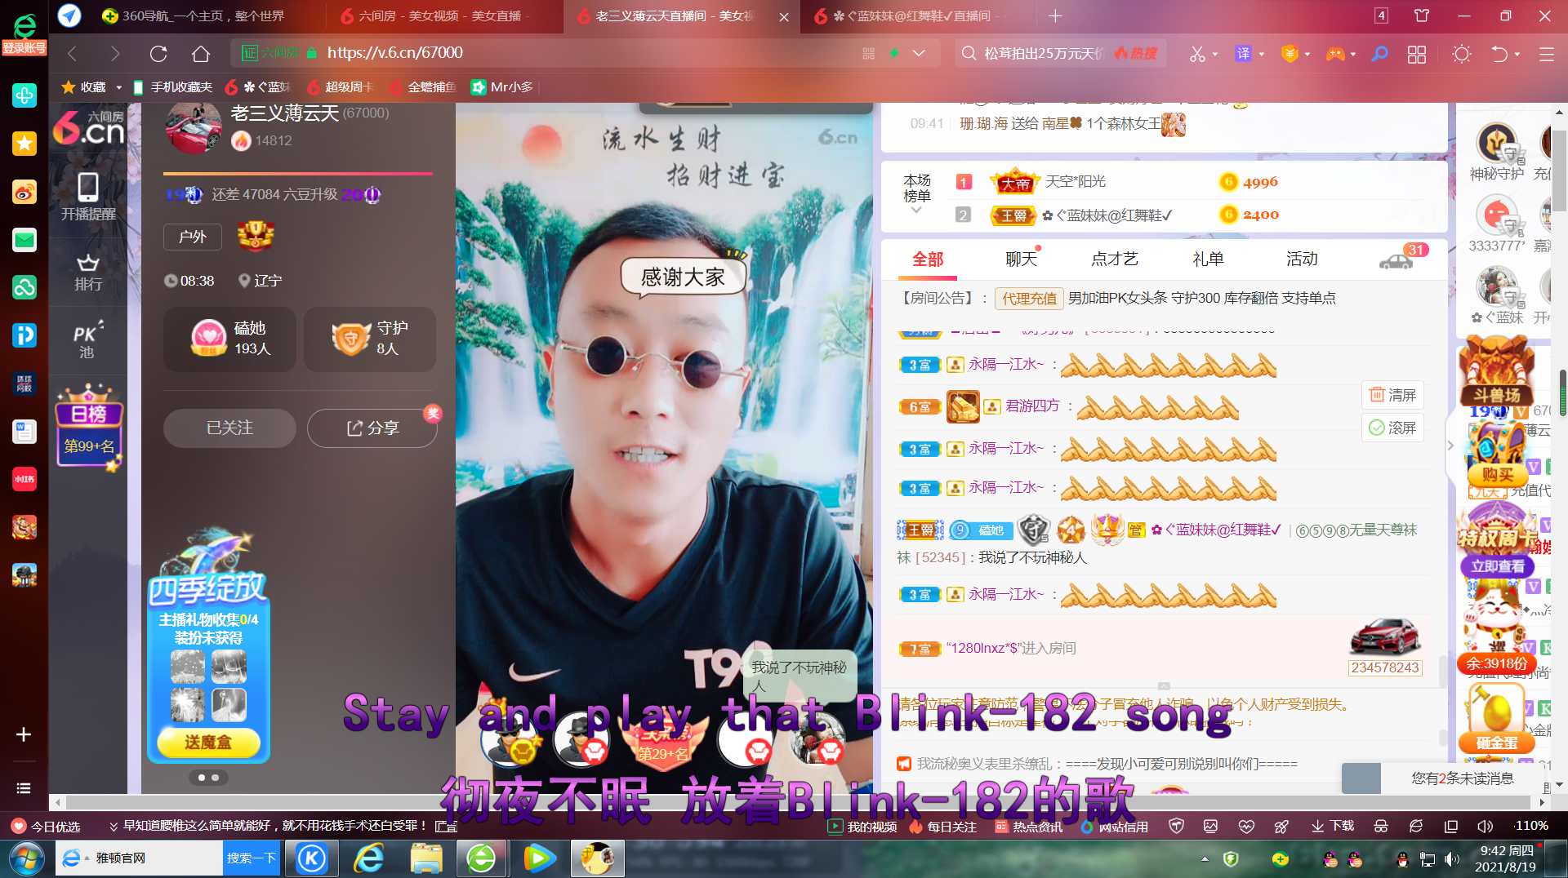The height and width of the screenshot is (878, 1568).
Task: Go to the browser home page icon
Action: point(201,54)
